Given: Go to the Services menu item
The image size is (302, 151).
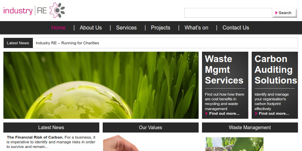Looking at the screenshot, I should 126,28.
